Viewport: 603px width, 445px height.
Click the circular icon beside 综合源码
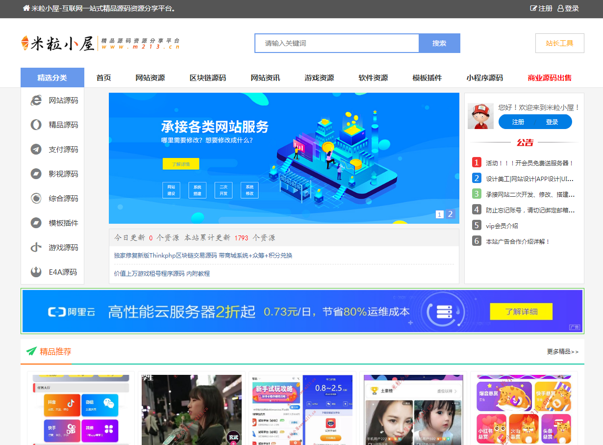[36, 199]
